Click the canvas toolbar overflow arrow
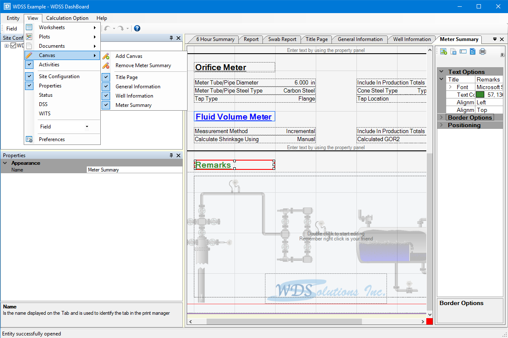Viewport: 508px width, 338px height. click(x=502, y=55)
